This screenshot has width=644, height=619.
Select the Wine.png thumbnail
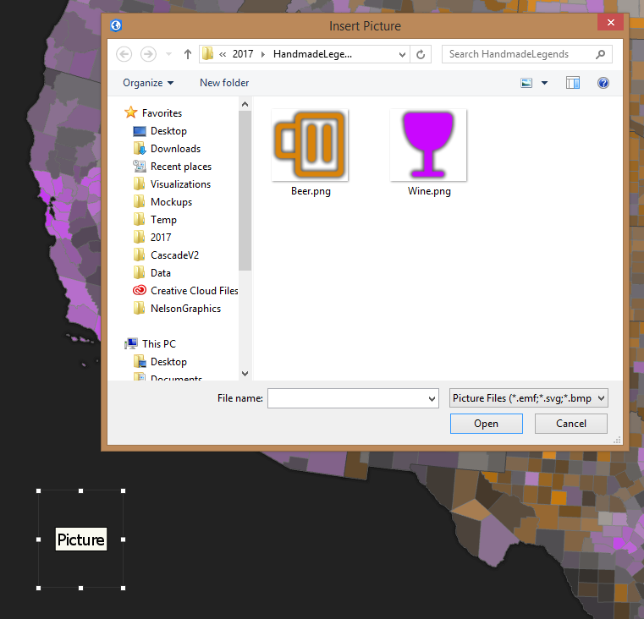(x=428, y=145)
